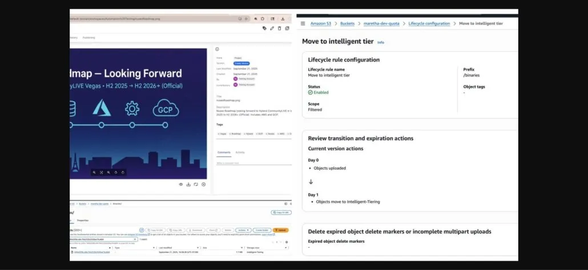Viewport: 588px width, 270px height.
Task: Click the blue Create Version button
Action: coord(241,64)
